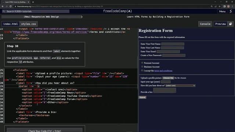
Task: Click the Enter Your Email input
Action: (x=168, y=51)
